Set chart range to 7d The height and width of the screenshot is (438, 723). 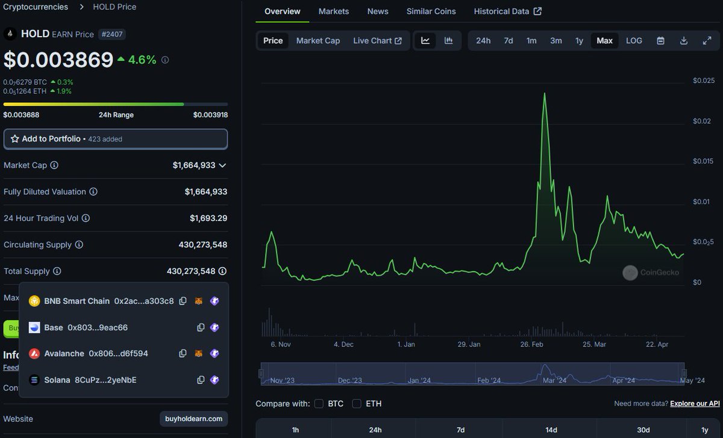click(x=509, y=41)
